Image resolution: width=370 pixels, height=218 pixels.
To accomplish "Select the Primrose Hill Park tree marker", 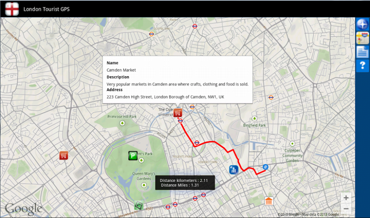I will coord(122,123).
